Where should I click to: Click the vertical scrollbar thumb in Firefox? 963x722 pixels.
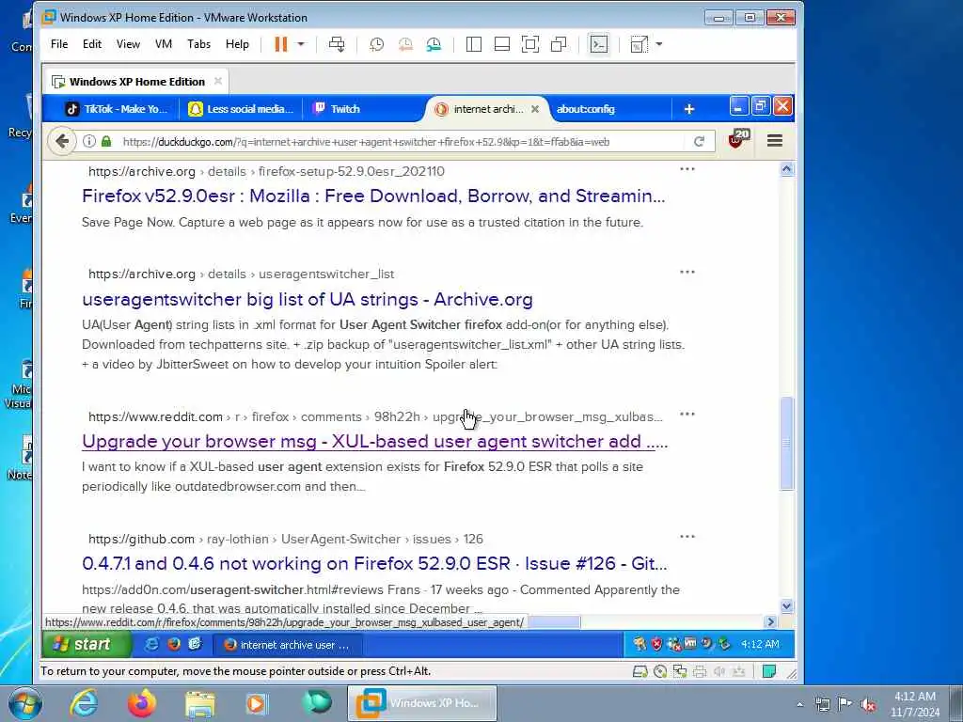[787, 443]
